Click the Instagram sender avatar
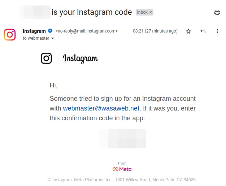The image size is (226, 186). click(x=10, y=35)
